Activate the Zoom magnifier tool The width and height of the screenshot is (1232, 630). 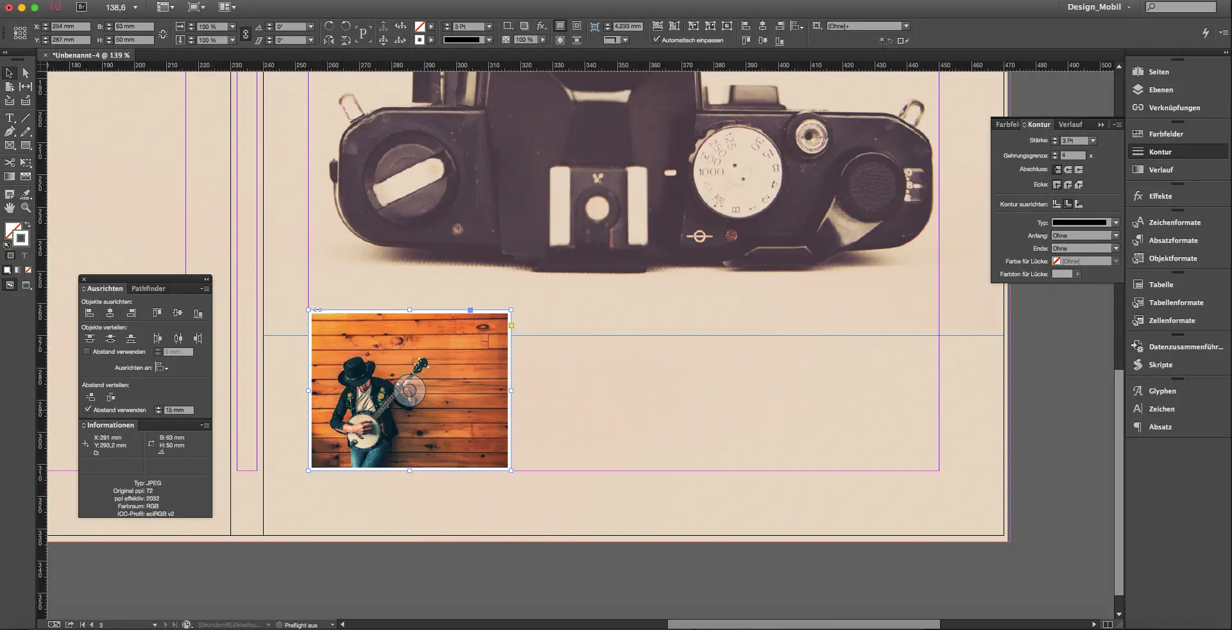tap(26, 208)
